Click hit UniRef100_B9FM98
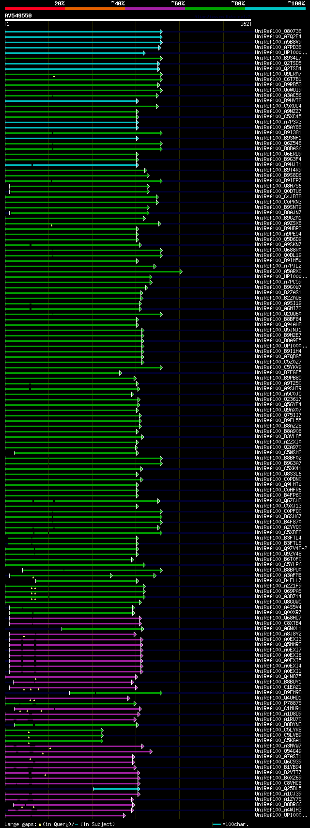The height and width of the screenshot is (828, 310). pos(278,693)
